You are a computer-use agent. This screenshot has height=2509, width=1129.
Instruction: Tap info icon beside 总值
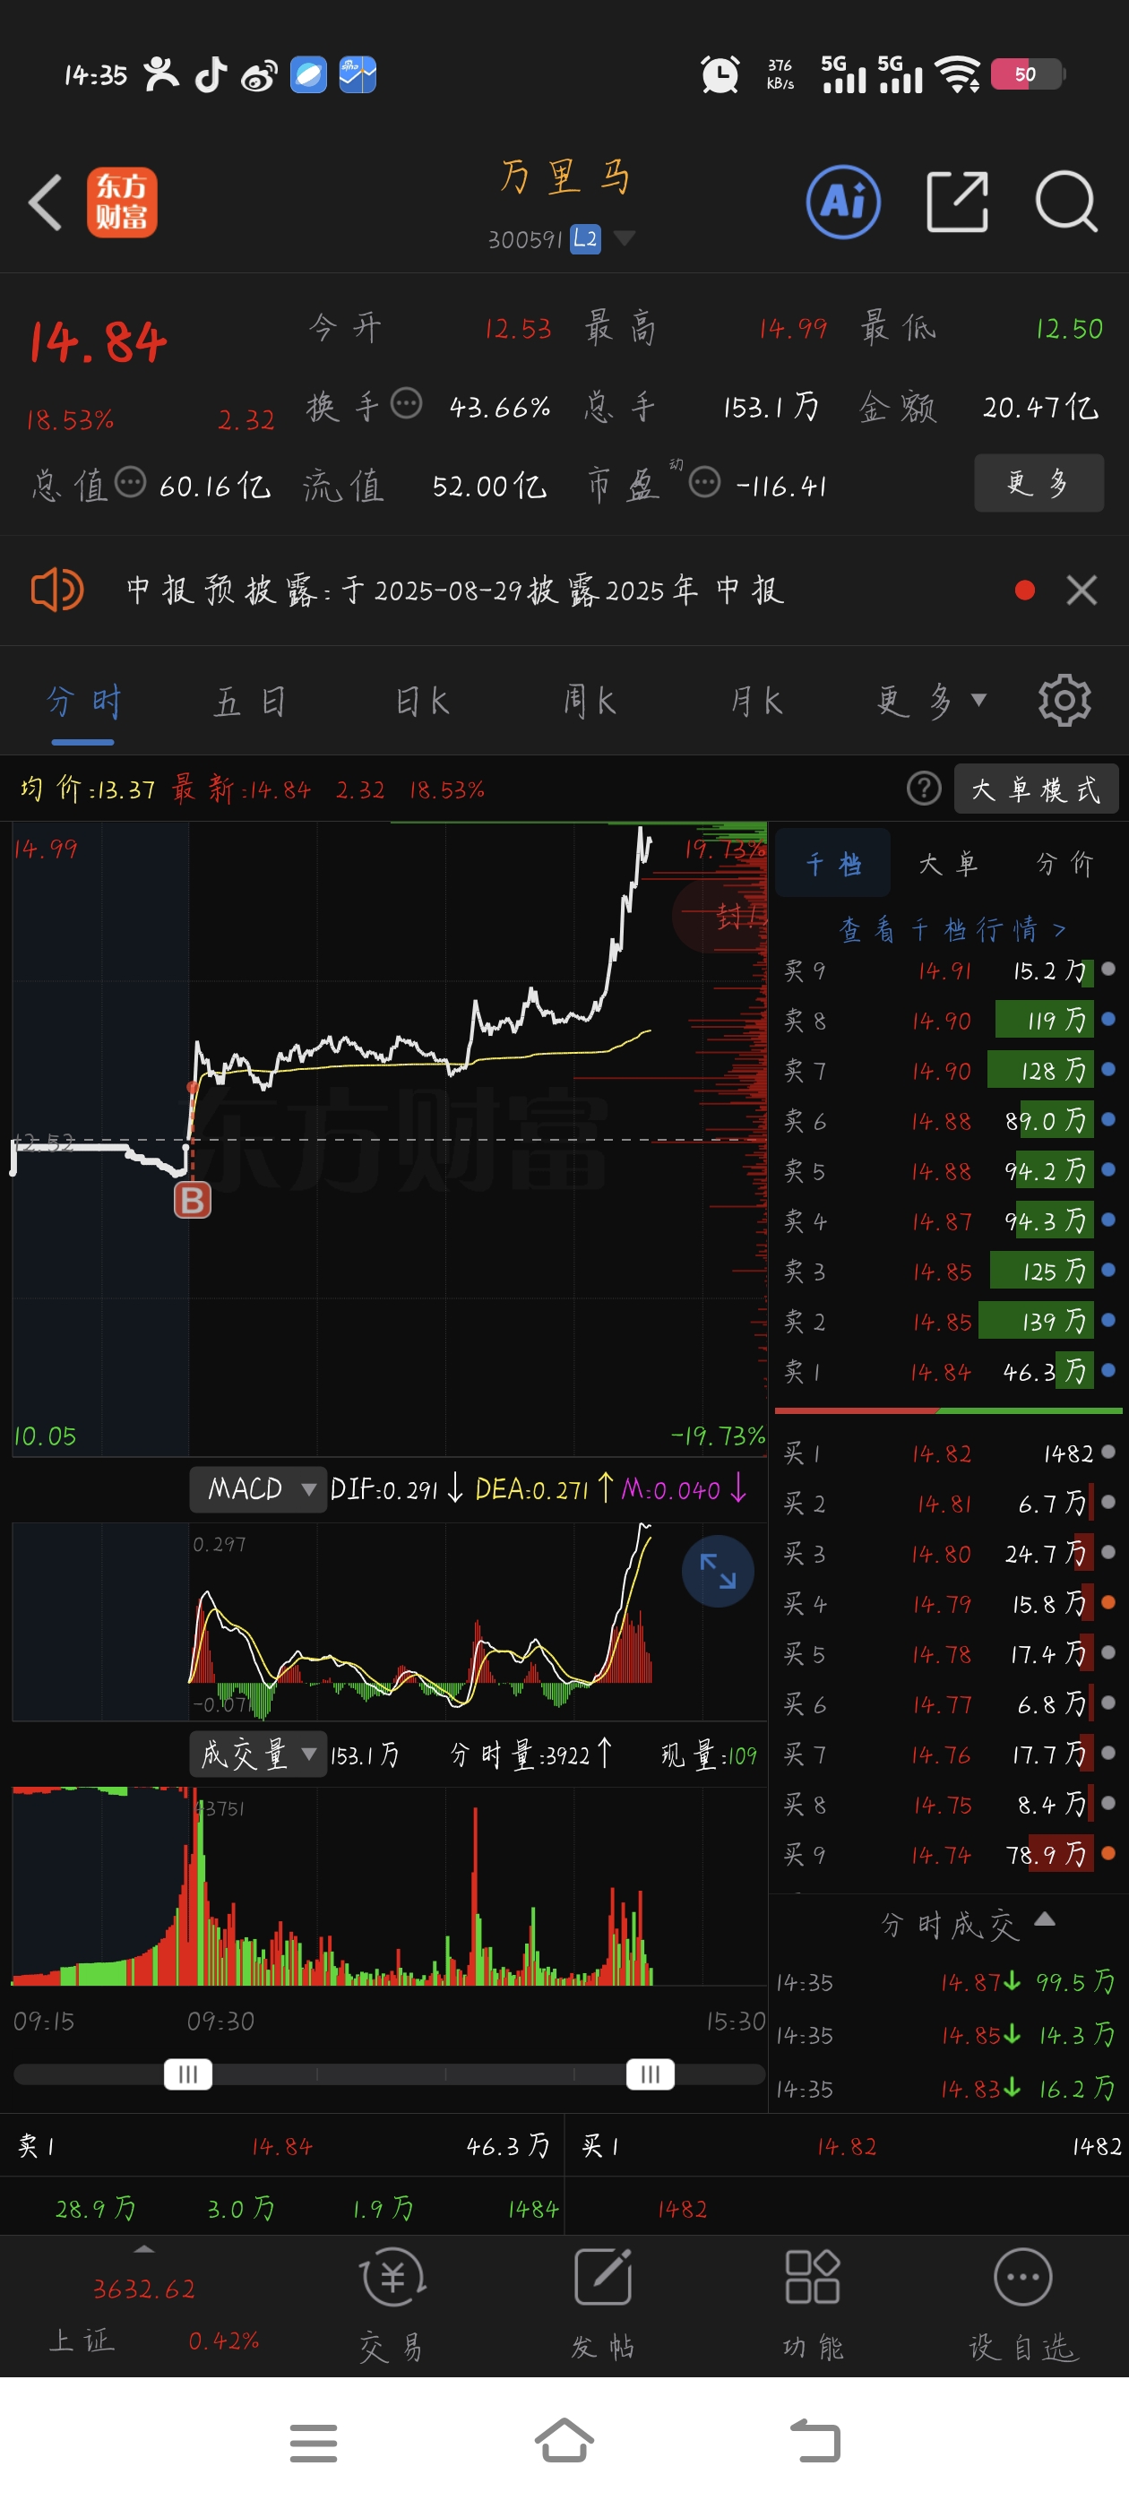[x=131, y=482]
